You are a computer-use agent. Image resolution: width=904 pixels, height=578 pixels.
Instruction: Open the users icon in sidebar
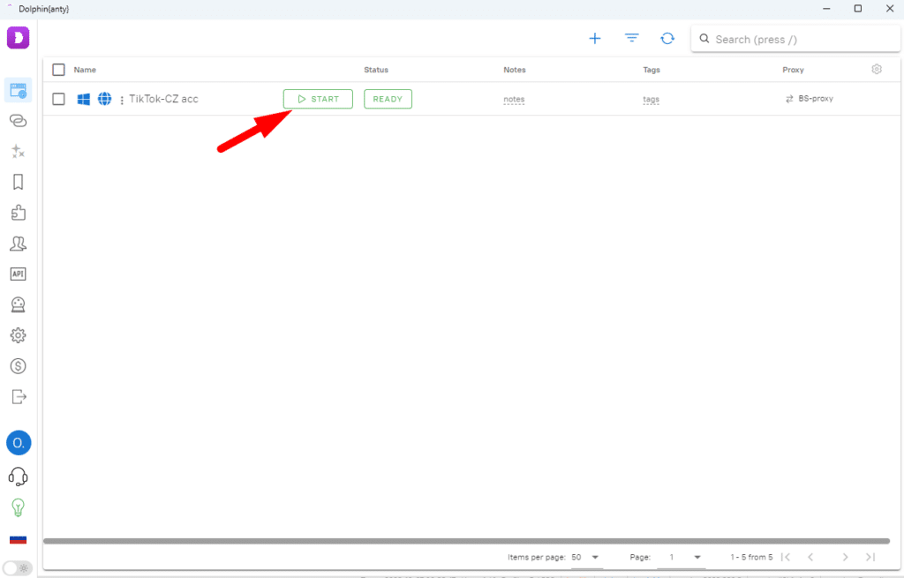(x=18, y=244)
